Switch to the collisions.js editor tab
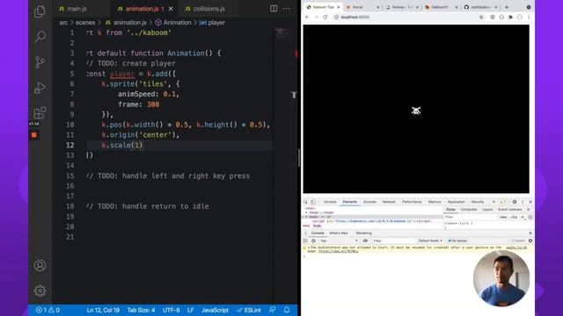 (x=209, y=9)
